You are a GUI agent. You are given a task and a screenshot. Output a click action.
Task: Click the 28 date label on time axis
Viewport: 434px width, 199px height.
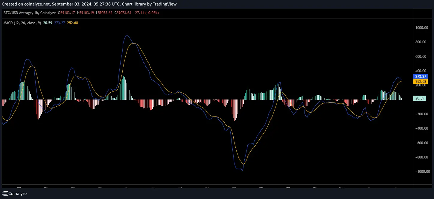tap(234, 188)
